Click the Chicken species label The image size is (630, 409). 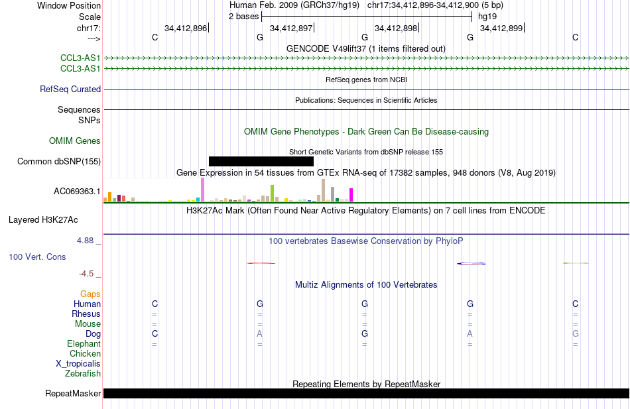coord(85,353)
